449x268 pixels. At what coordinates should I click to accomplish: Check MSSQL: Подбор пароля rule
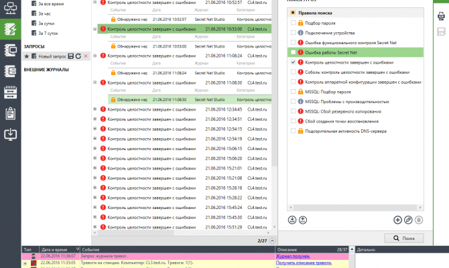(x=293, y=91)
